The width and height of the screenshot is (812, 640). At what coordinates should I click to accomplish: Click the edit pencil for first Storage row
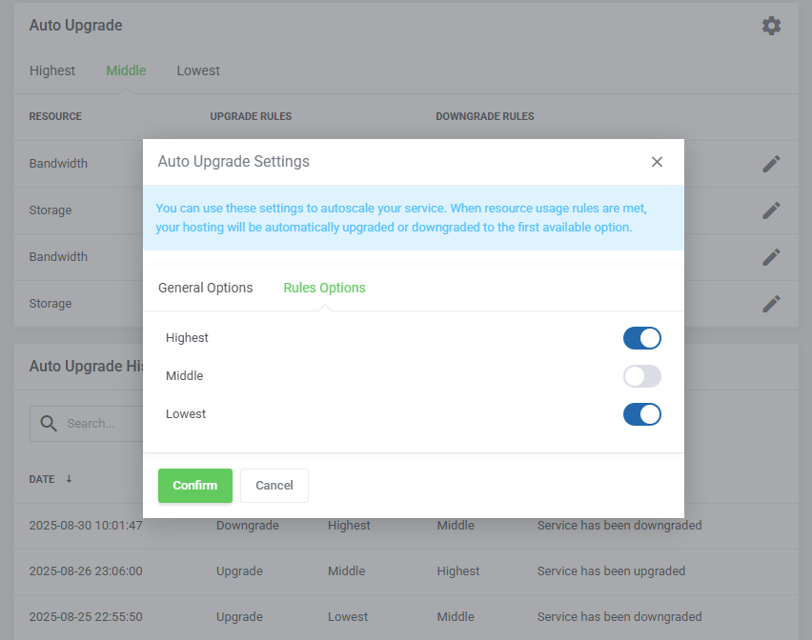[x=770, y=210]
